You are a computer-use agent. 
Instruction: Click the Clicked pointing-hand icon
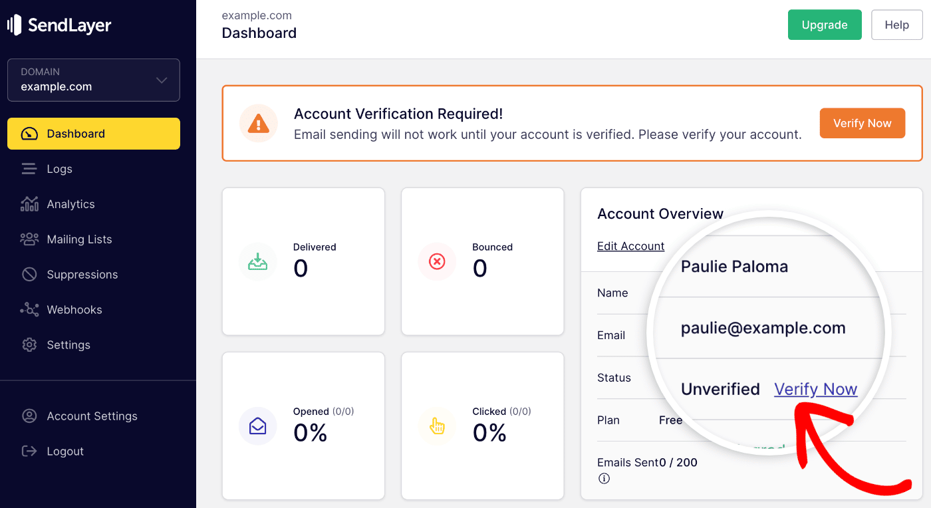tap(437, 426)
